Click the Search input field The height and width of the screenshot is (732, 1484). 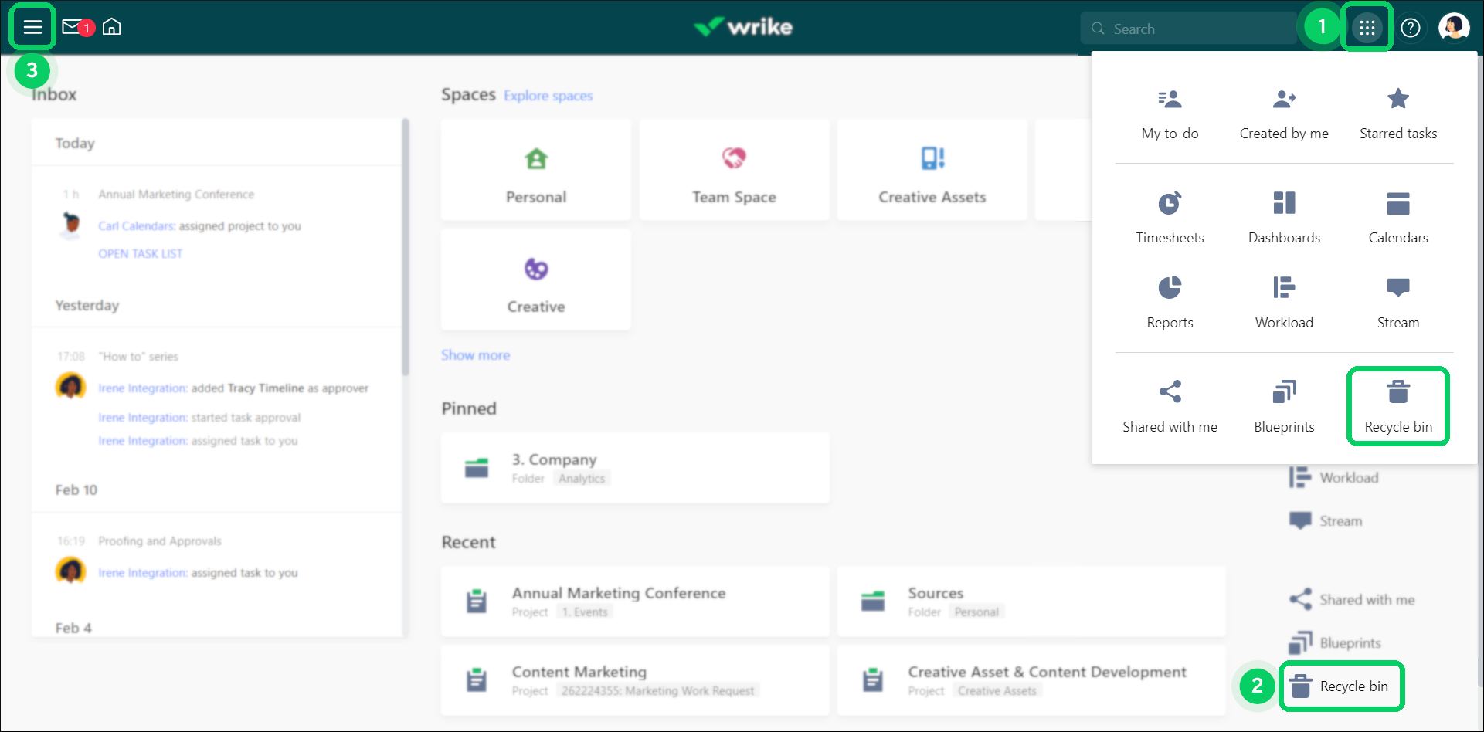(x=1190, y=28)
